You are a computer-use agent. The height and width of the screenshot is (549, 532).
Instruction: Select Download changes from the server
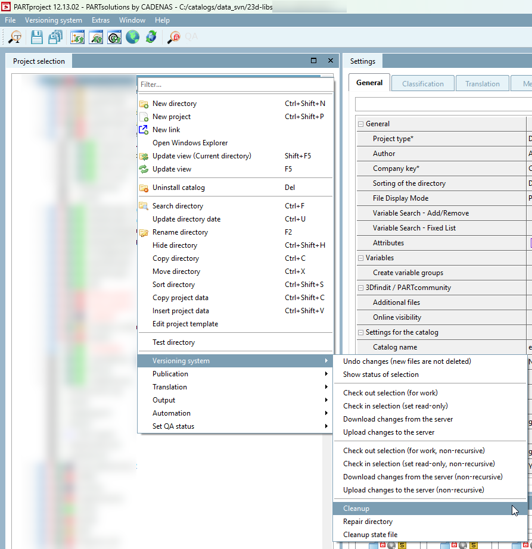[x=430, y=419]
